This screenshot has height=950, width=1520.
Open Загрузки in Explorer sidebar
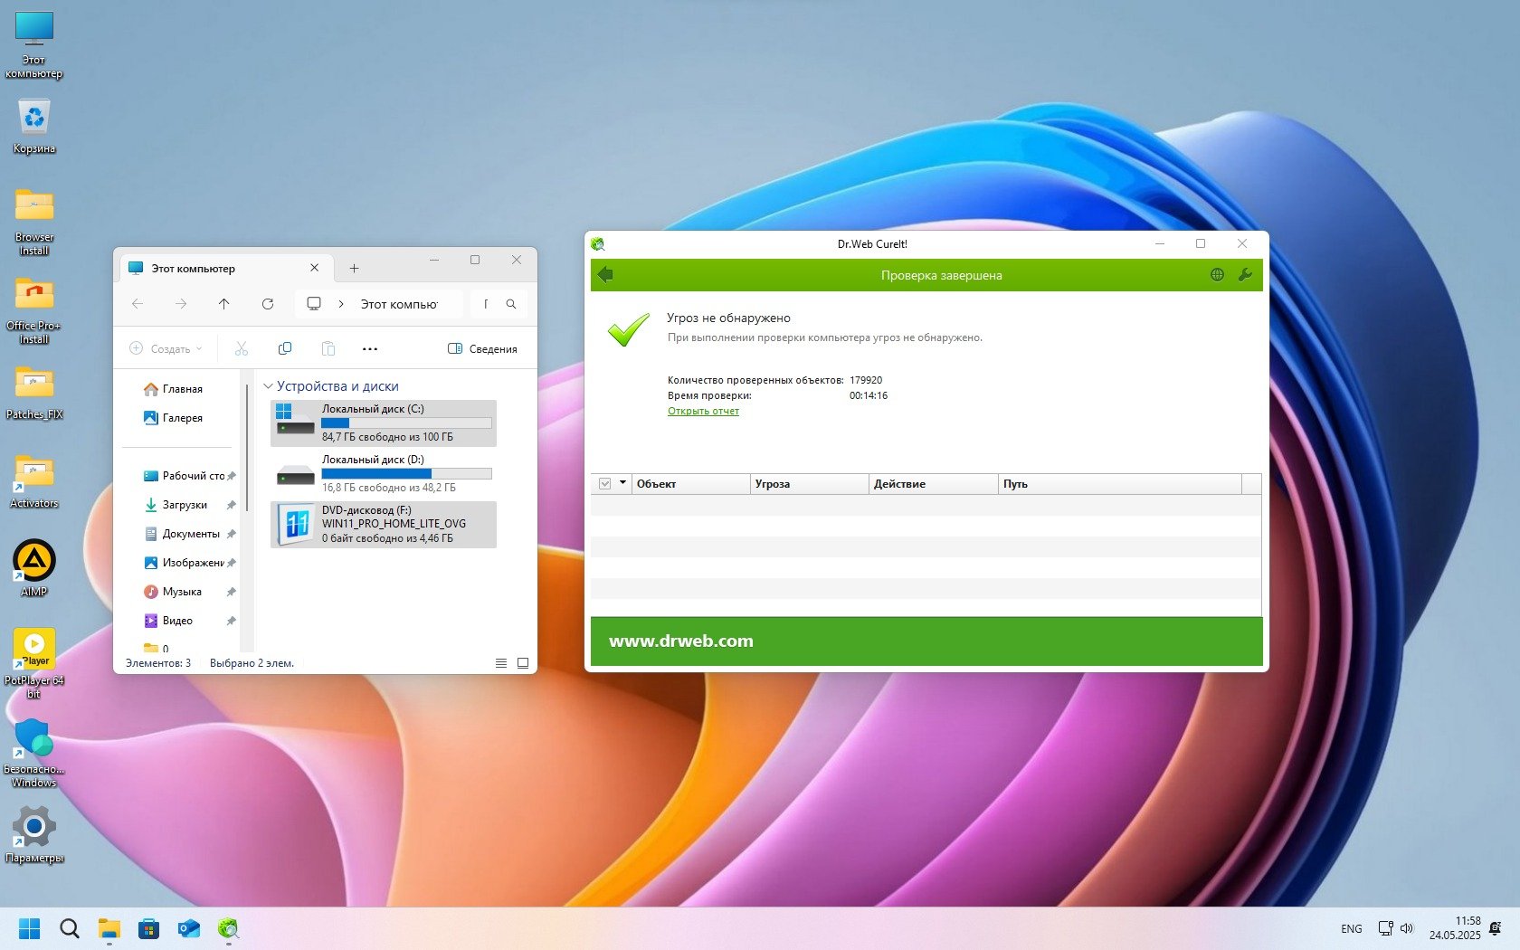tap(189, 505)
